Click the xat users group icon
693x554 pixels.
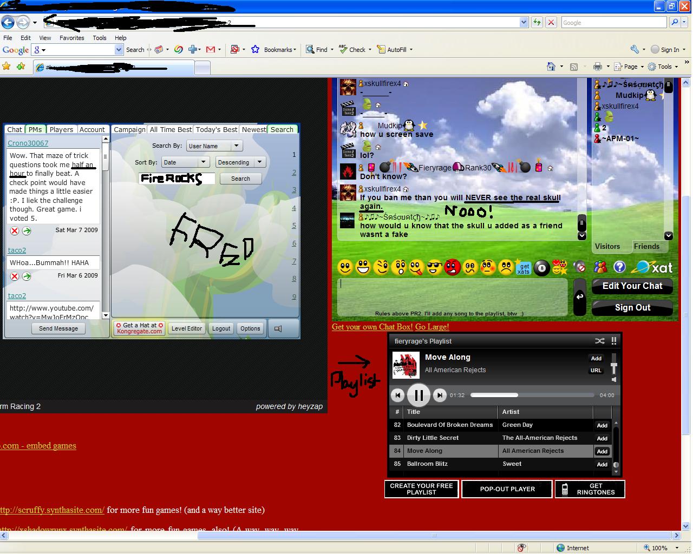[600, 267]
